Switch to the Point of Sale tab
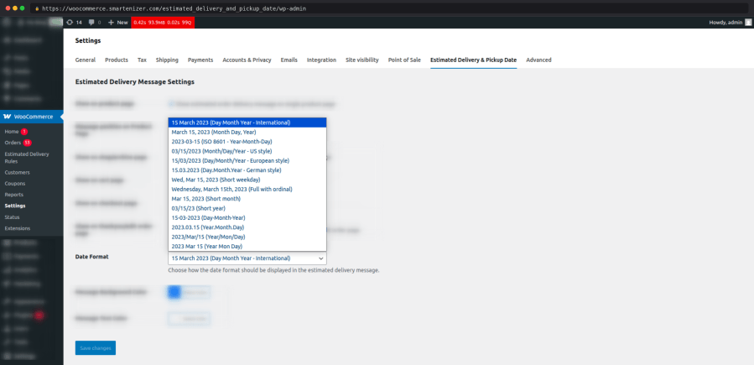The image size is (754, 365). (x=404, y=60)
